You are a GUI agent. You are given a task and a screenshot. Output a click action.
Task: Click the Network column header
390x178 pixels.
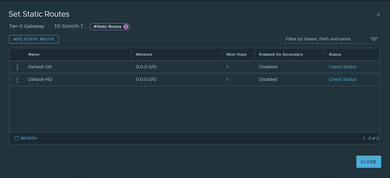point(144,55)
